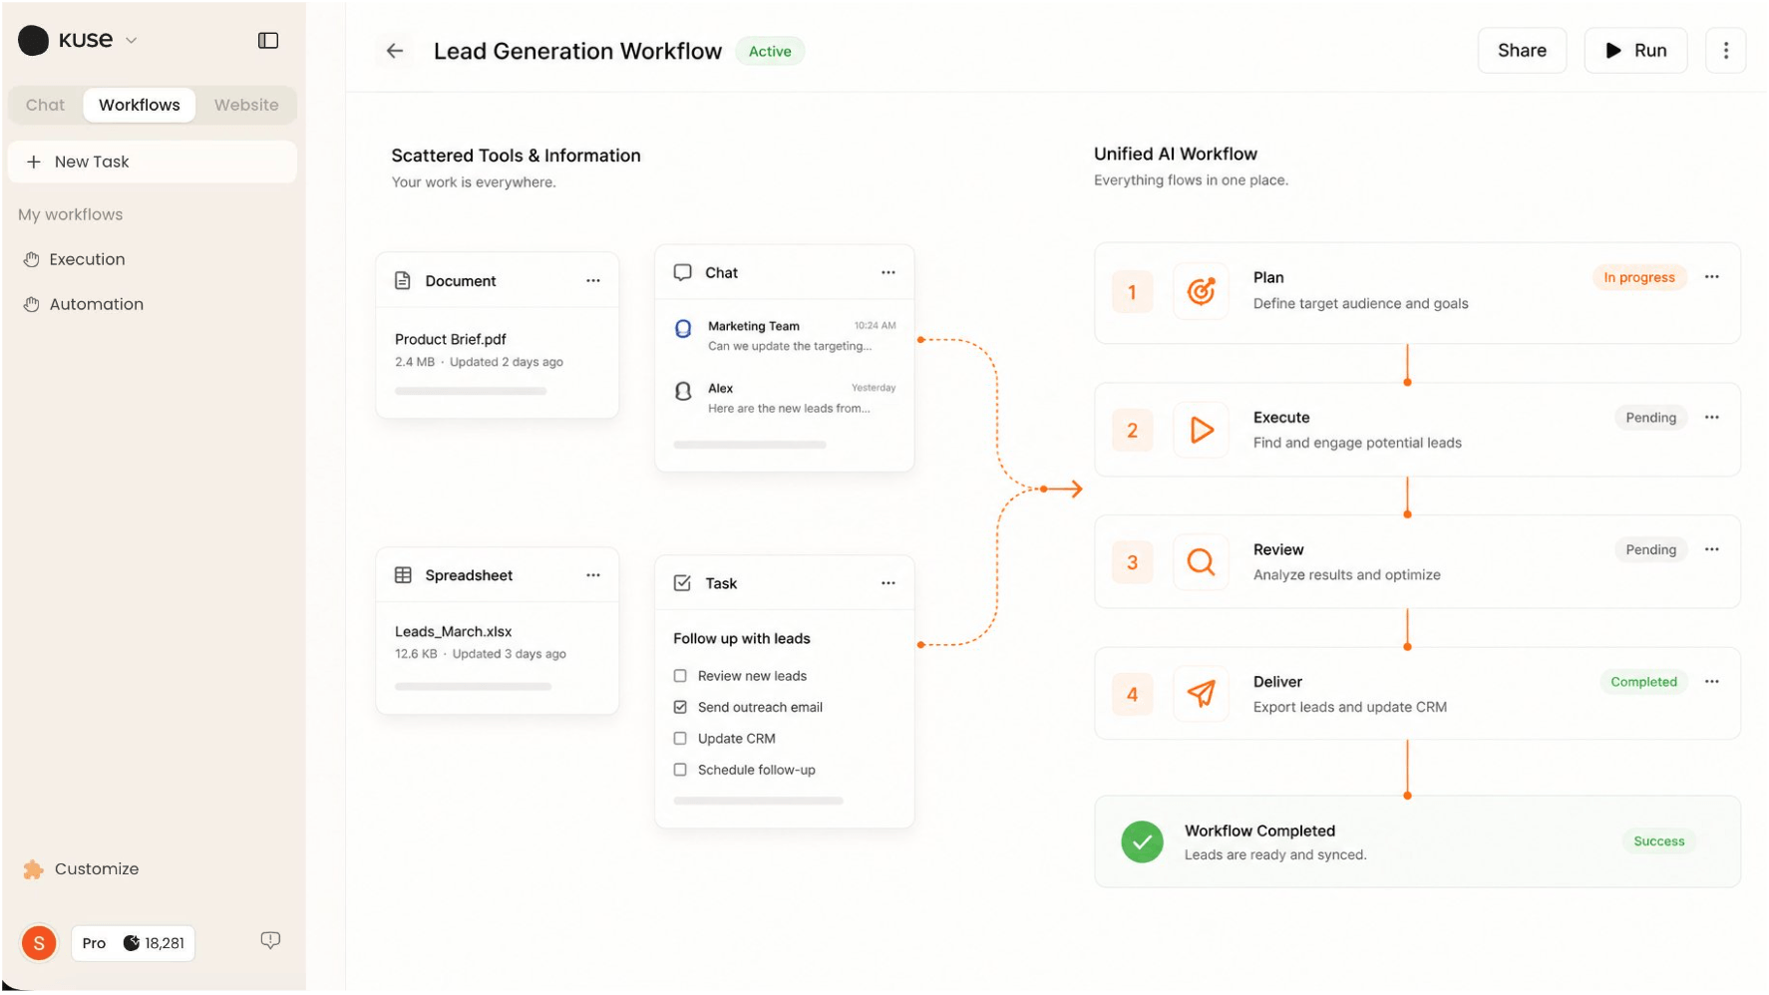1769x995 pixels.
Task: Select the Workflows tab
Action: pyautogui.click(x=140, y=105)
